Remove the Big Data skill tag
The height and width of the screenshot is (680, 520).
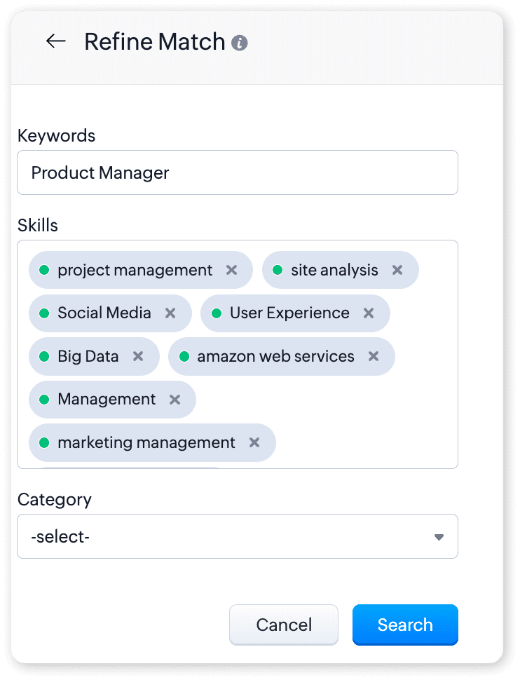click(138, 356)
